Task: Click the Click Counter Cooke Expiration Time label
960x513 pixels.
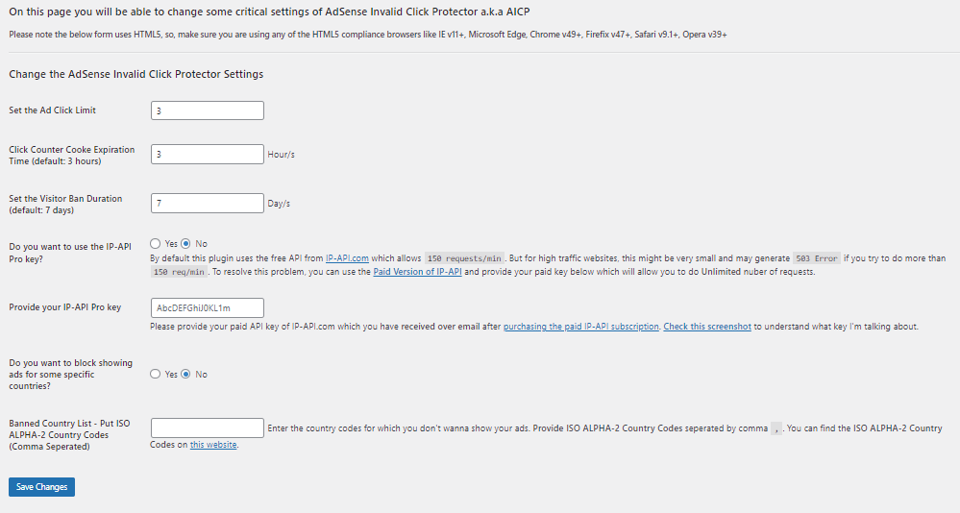Action: 72,156
